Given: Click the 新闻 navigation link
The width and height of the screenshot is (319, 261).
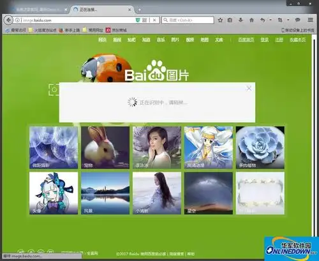Looking at the screenshot, I should pos(117,40).
